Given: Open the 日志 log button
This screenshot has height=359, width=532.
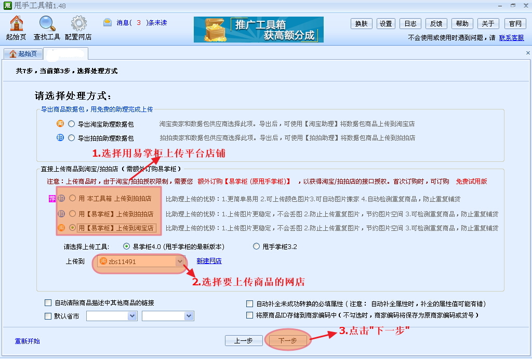Looking at the screenshot, I should coord(410,24).
